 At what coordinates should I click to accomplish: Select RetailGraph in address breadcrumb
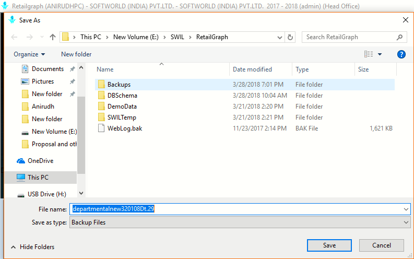point(212,37)
